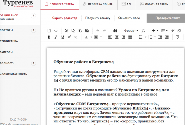
Task: Click the Clear formatting icon
Action: [x=143, y=30]
